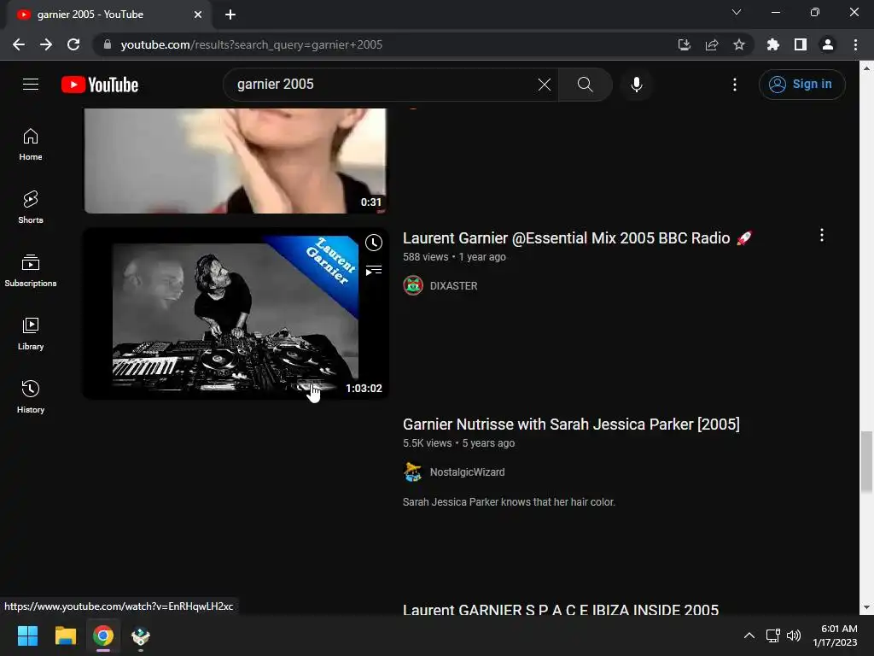Open Chrome Extensions puzzle icon

tap(772, 44)
